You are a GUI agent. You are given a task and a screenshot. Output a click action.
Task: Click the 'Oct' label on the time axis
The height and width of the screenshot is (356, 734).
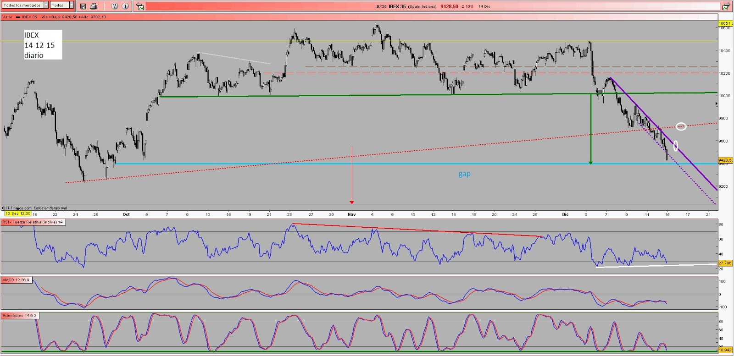coord(126,214)
